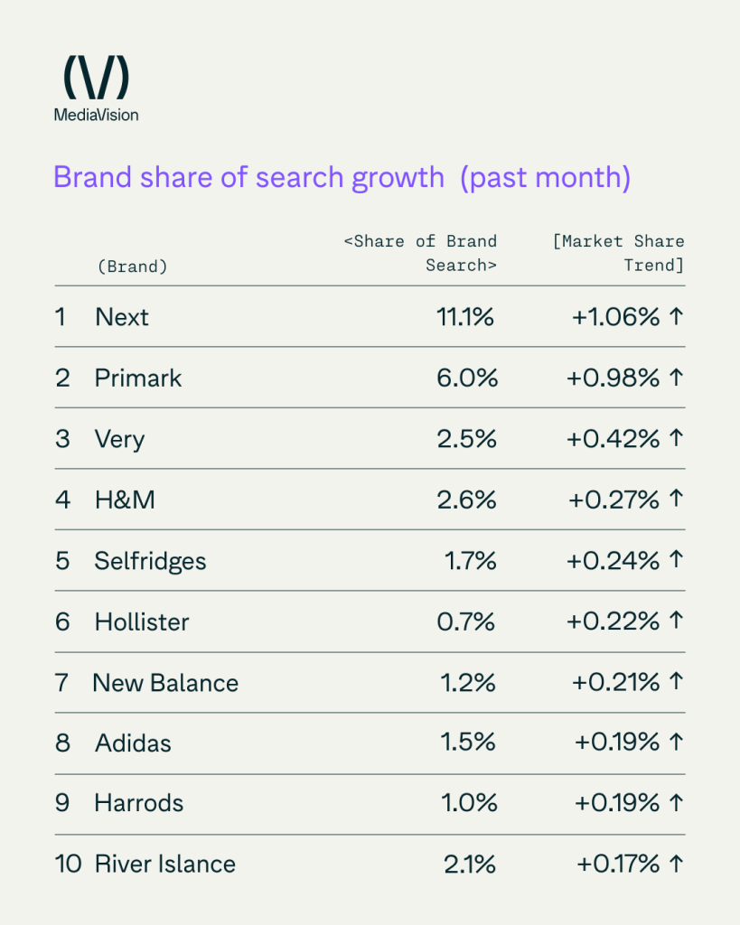Viewport: 740px width, 925px height.
Task: Click the arrow in the Hollister row
Action: tap(676, 621)
